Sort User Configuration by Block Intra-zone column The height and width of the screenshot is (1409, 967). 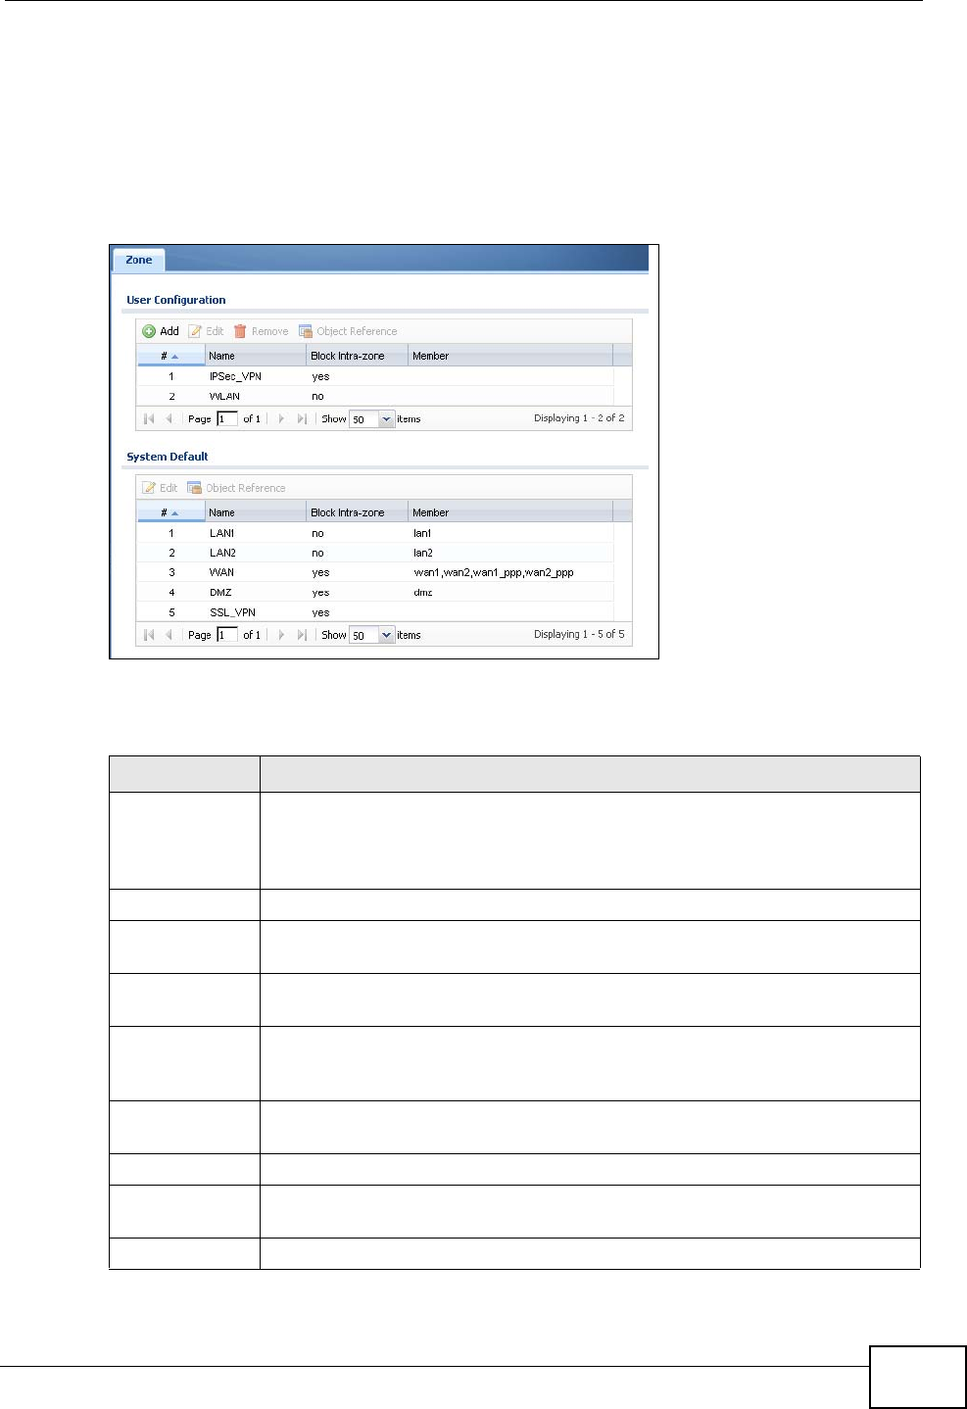click(x=358, y=356)
